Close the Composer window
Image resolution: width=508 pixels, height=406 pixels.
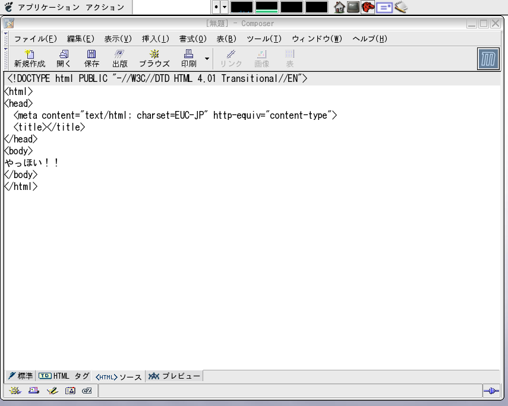(496, 23)
